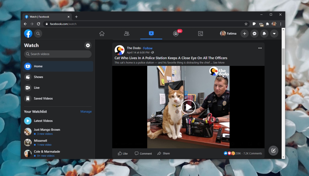This screenshot has width=309, height=176.
Task: Open Saved Videos in the sidebar
Action: click(x=43, y=98)
